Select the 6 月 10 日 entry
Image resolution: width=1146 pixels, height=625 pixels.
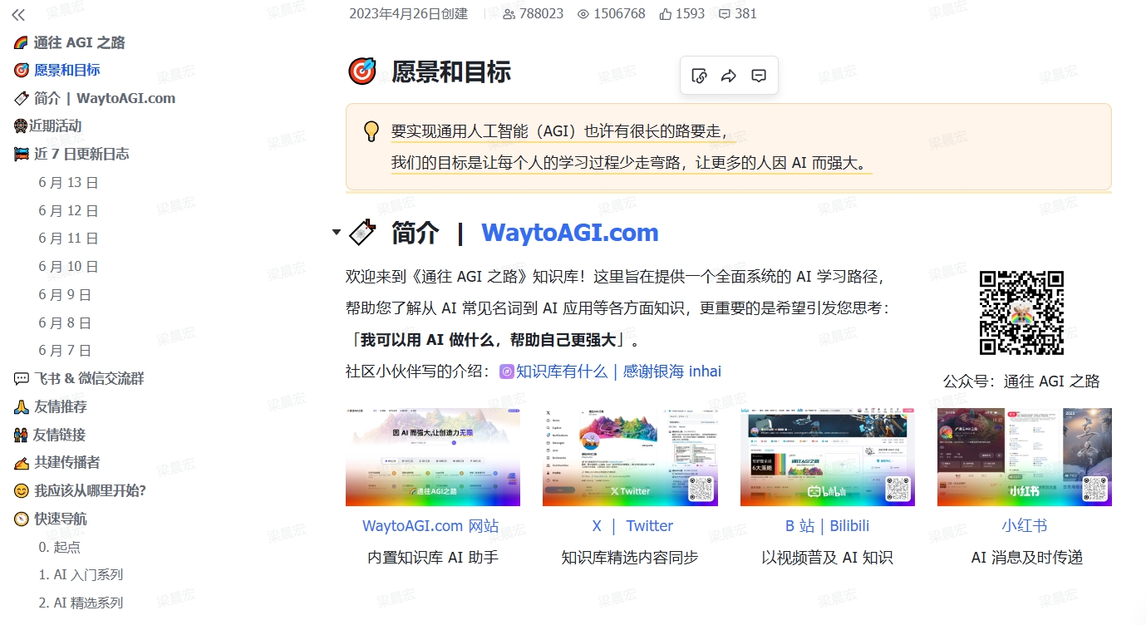pyautogui.click(x=68, y=267)
